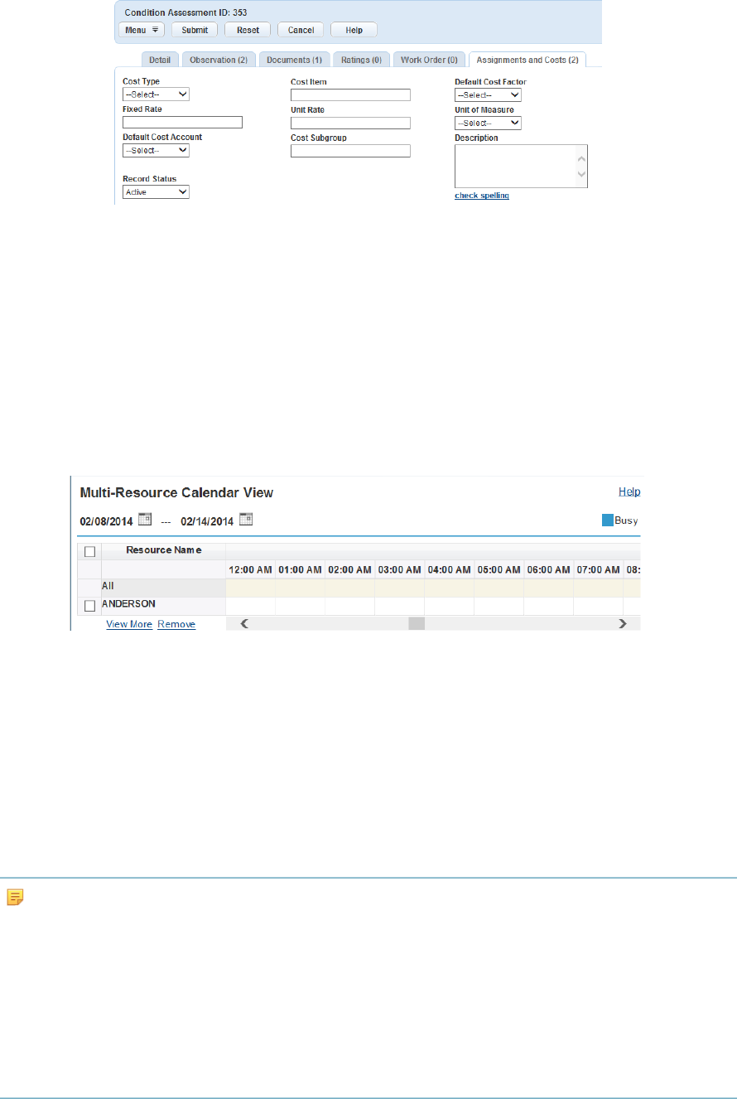The image size is (737, 1099).
Task: Open the start date calendar picker icon
Action: coord(145,520)
